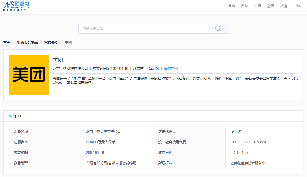
Task: Click the 查看官网 link
Action: click(x=171, y=69)
